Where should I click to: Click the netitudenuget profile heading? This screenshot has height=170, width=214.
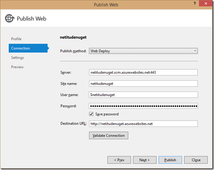click(73, 37)
